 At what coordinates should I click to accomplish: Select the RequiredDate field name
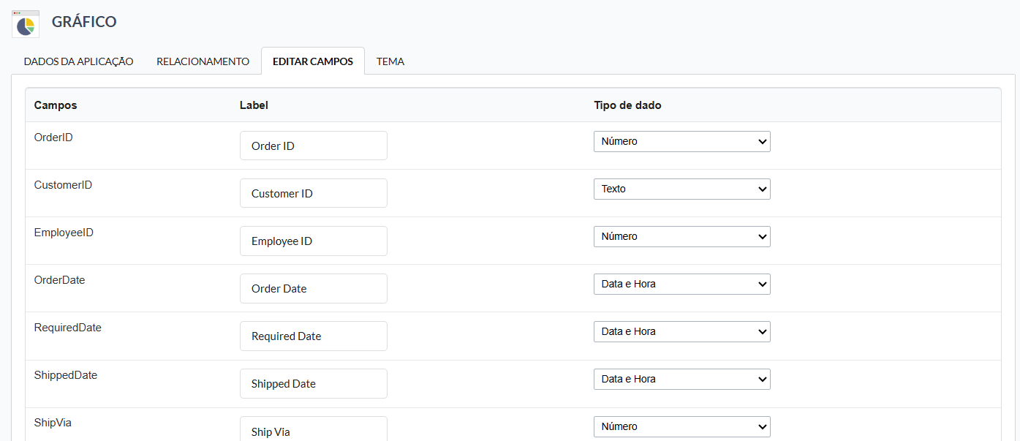(x=67, y=327)
